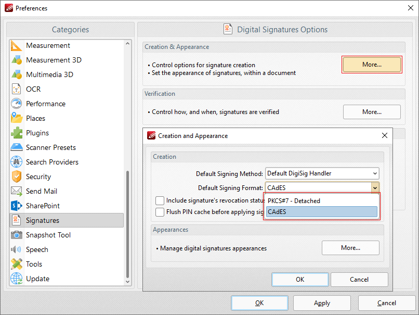
Task: Click OK at the bottom of Preferences window
Action: point(259,303)
